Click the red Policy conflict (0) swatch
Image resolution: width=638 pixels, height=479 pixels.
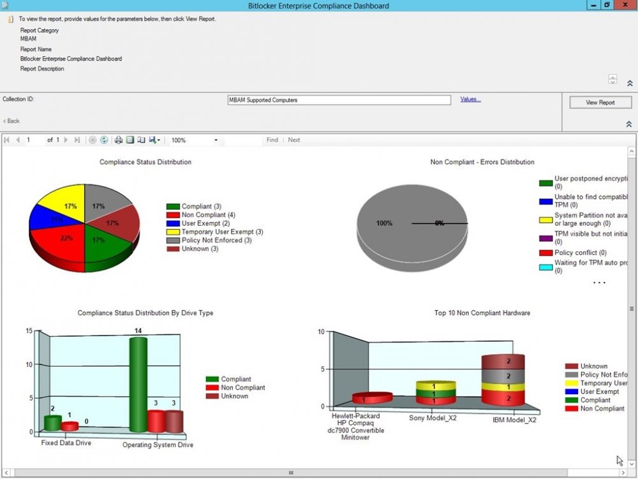(x=545, y=253)
